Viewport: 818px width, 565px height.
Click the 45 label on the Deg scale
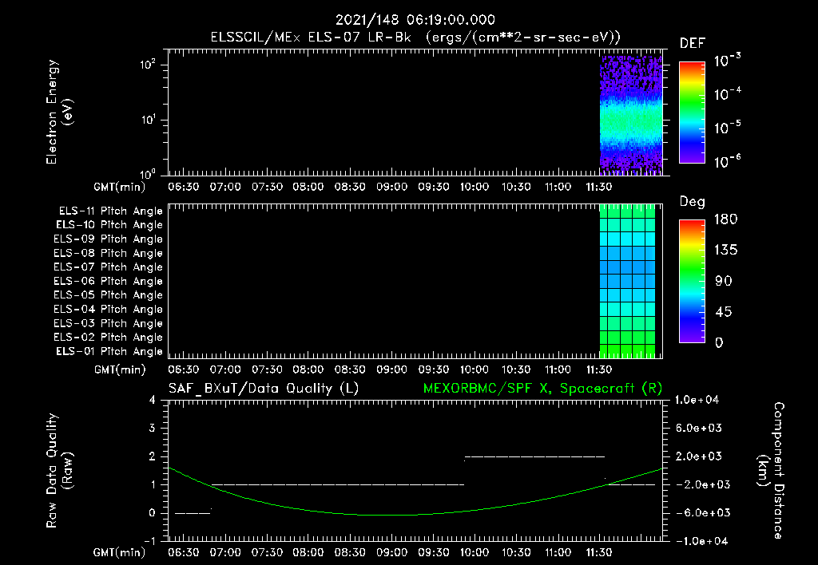[724, 312]
